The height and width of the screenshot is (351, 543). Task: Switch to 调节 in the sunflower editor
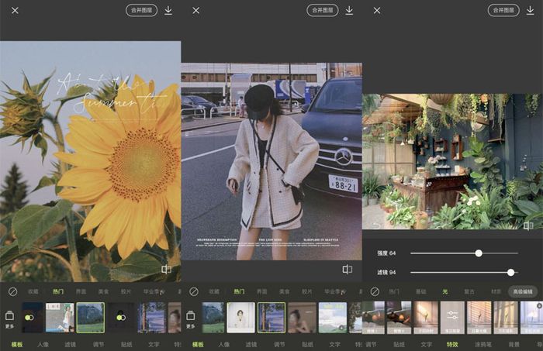[x=99, y=344]
